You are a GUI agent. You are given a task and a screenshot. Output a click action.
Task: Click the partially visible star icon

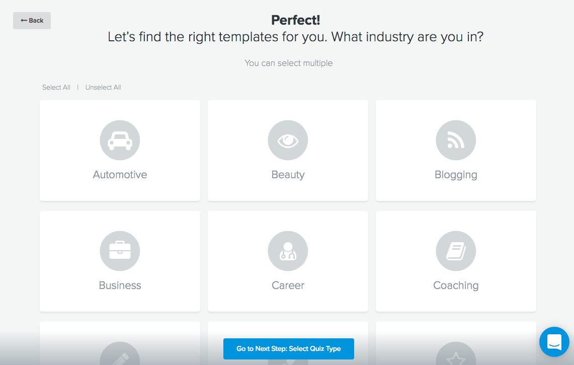pos(456,353)
